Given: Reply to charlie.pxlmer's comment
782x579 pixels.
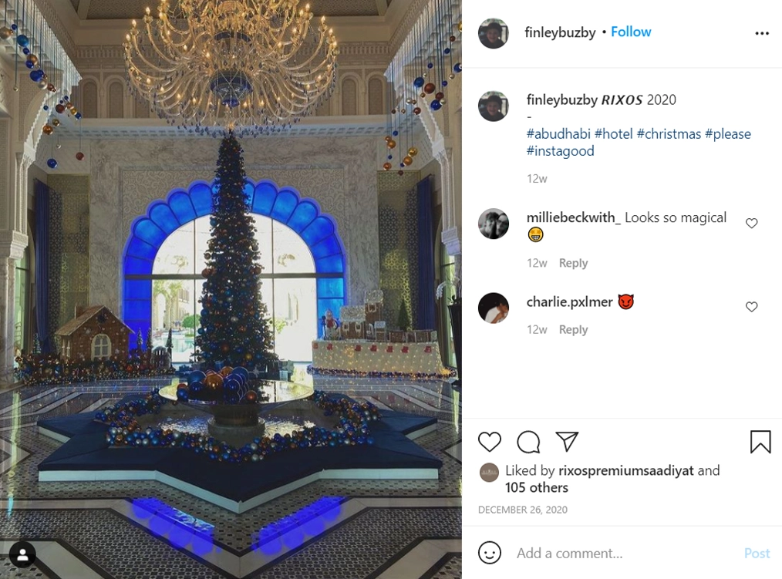Looking at the screenshot, I should (x=573, y=330).
